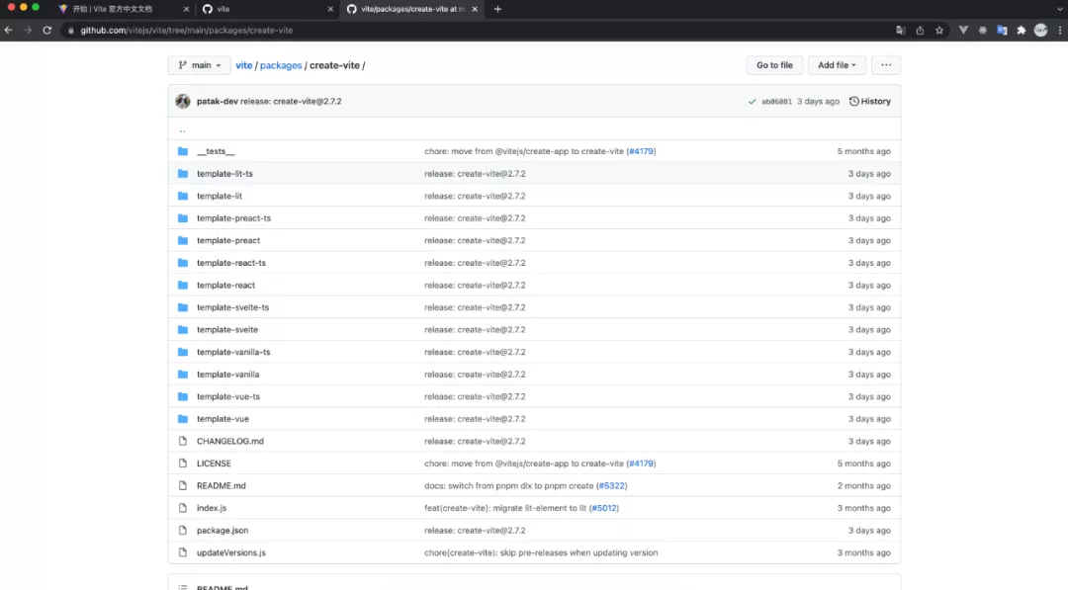This screenshot has width=1068, height=590.
Task: Open template-react-ts folder
Action: click(x=230, y=263)
